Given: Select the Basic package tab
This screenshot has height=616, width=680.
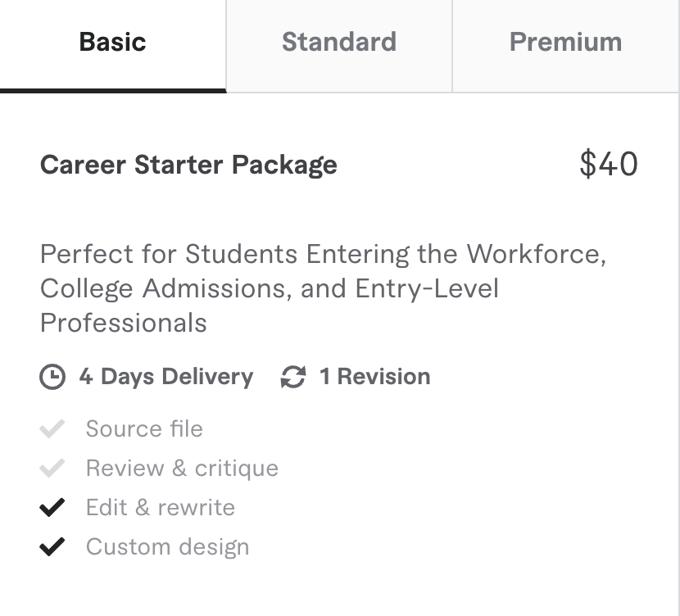Looking at the screenshot, I should click(112, 43).
